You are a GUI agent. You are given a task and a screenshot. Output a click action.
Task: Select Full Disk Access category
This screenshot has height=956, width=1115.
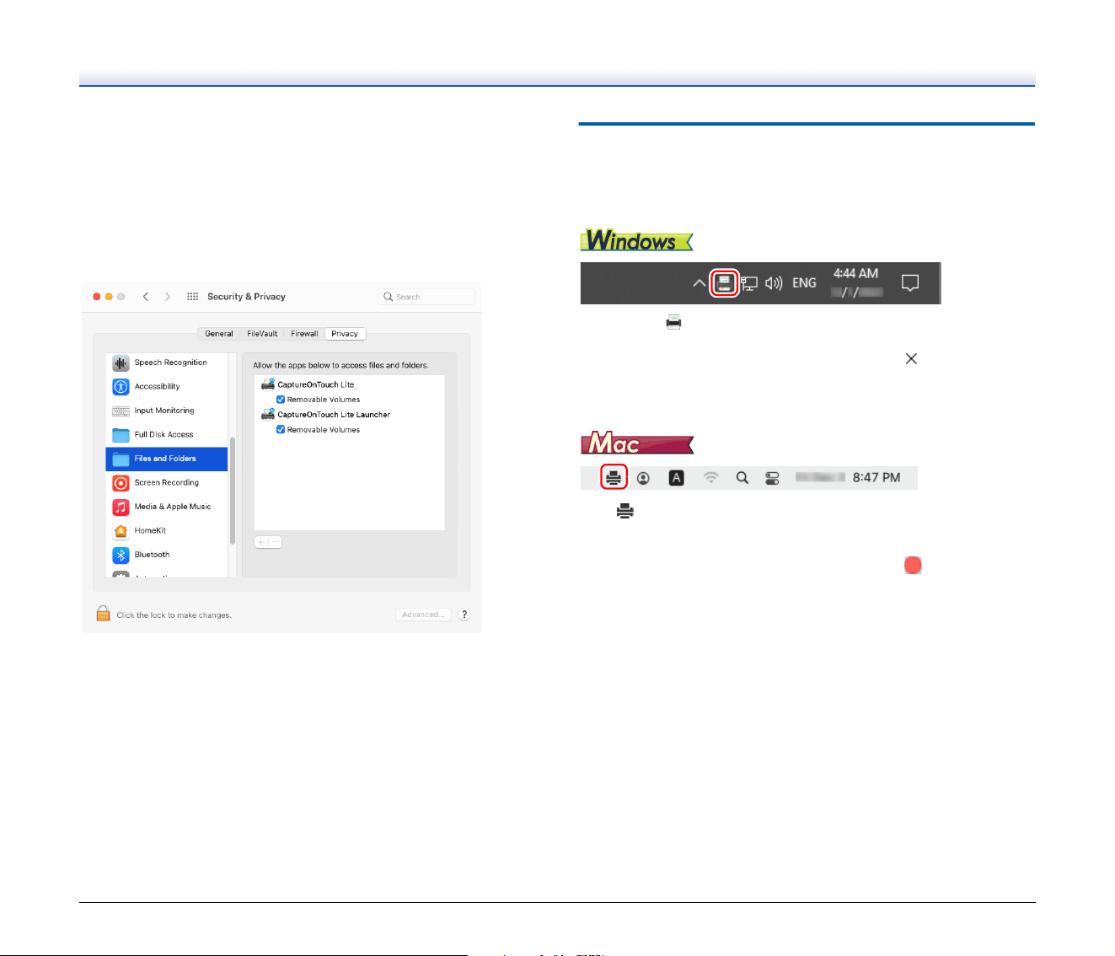pos(167,435)
